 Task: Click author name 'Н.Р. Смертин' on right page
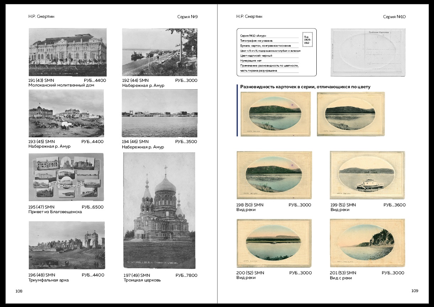coord(249,16)
